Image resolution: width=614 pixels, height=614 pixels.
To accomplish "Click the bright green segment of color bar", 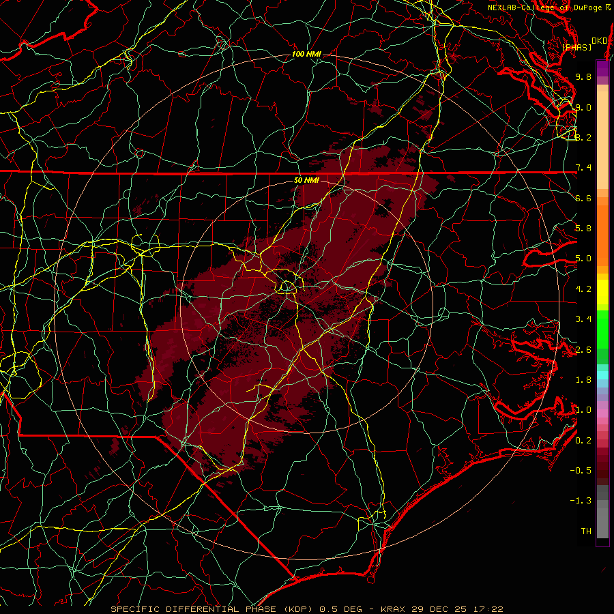I will 602,330.
